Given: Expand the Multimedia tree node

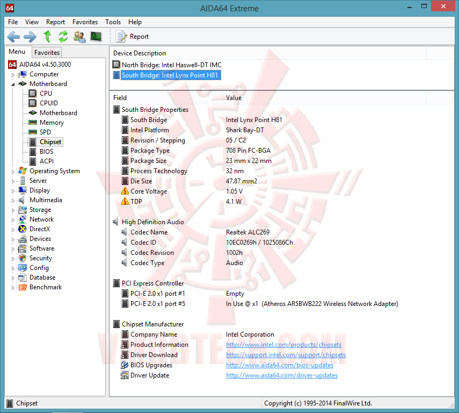Looking at the screenshot, I should coord(13,201).
